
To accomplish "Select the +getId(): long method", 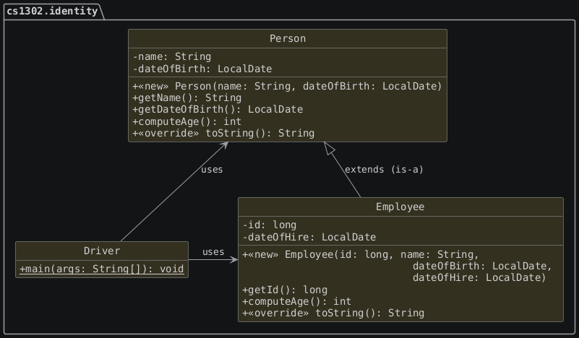I will [285, 290].
